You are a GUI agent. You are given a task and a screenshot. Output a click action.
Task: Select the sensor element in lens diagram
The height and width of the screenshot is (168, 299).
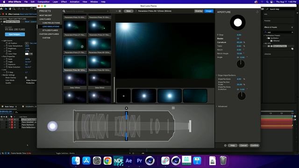(190, 126)
